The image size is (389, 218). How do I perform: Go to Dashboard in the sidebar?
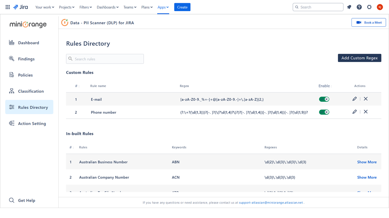(x=29, y=43)
